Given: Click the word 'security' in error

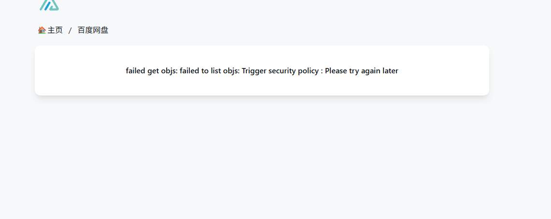Looking at the screenshot, I should coord(282,71).
